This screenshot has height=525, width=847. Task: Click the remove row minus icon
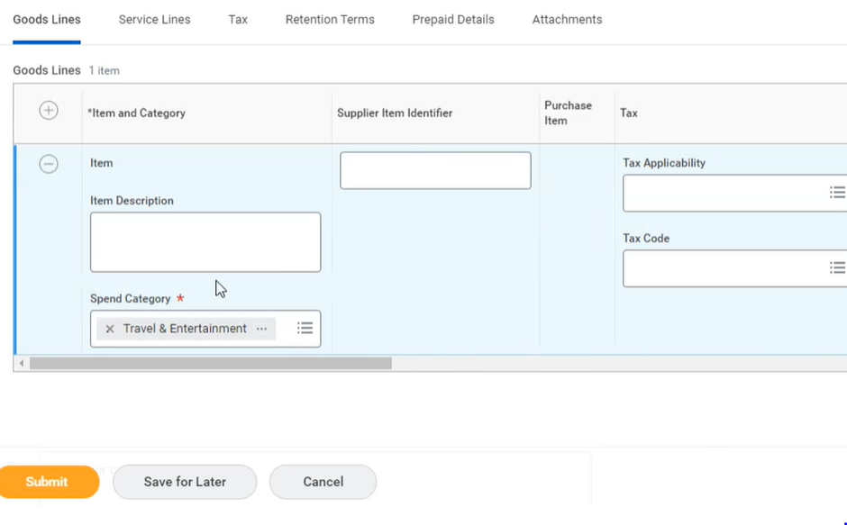pos(49,164)
